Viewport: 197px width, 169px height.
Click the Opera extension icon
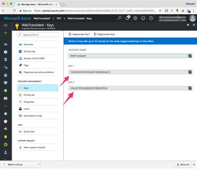tap(167, 11)
